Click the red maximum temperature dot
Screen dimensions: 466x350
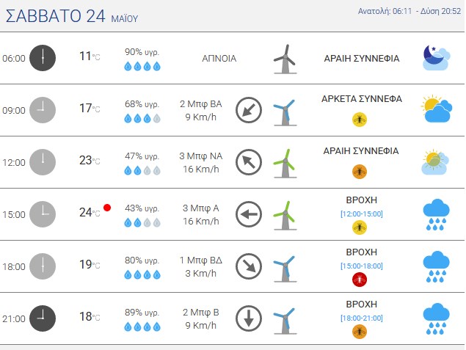[x=107, y=208]
